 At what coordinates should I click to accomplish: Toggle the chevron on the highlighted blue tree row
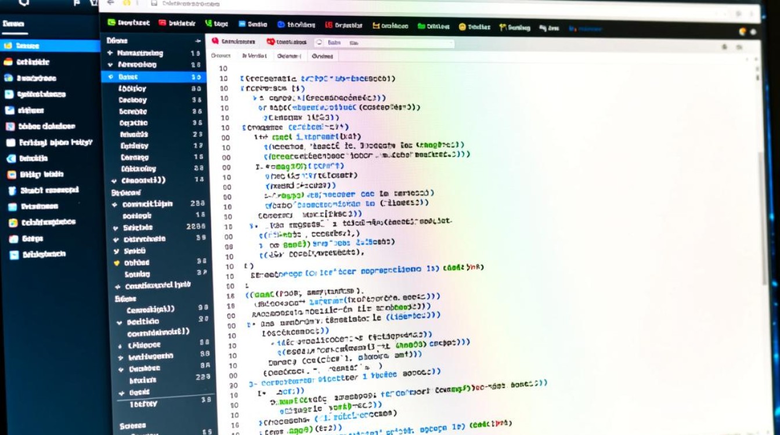click(x=110, y=77)
